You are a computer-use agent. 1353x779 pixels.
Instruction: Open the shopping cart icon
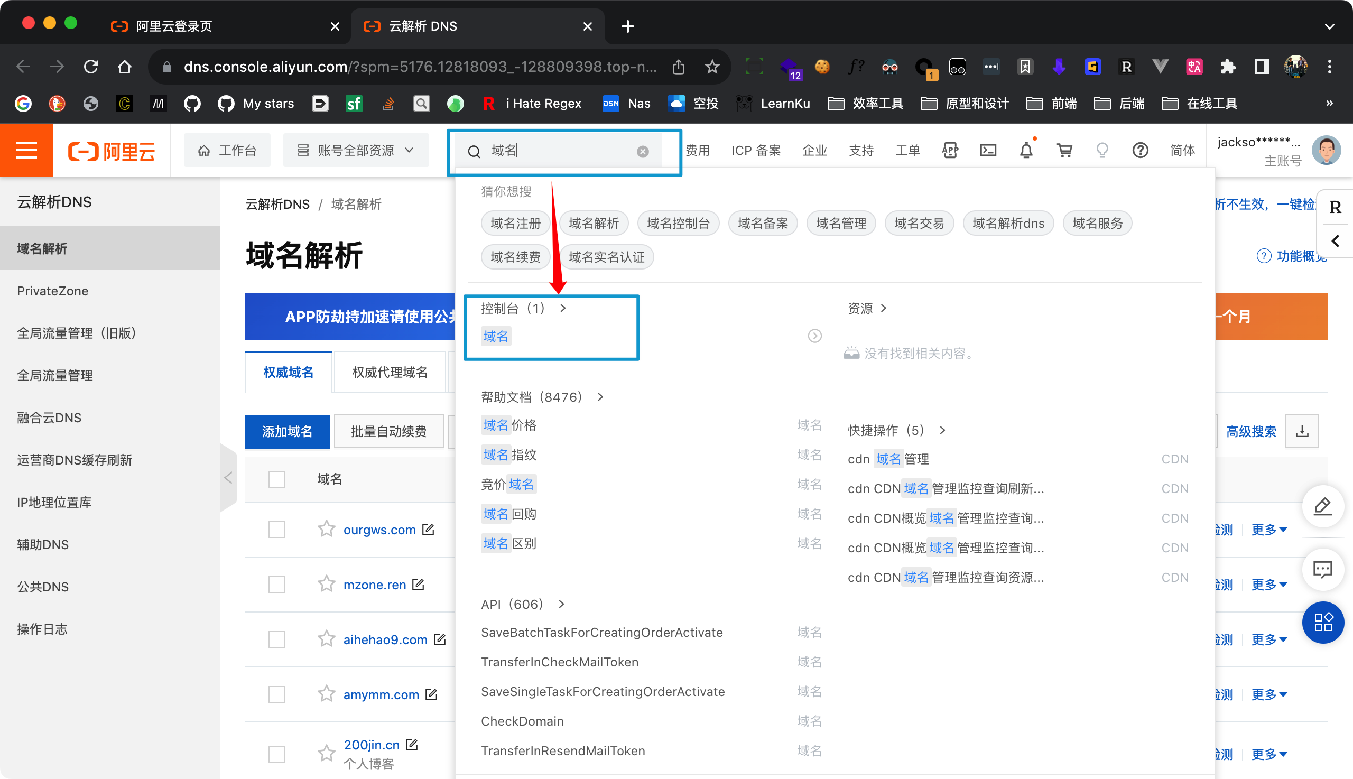point(1064,150)
